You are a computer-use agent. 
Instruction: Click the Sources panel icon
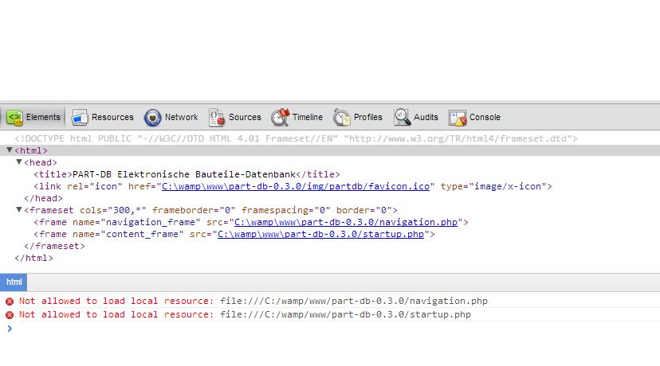[217, 117]
